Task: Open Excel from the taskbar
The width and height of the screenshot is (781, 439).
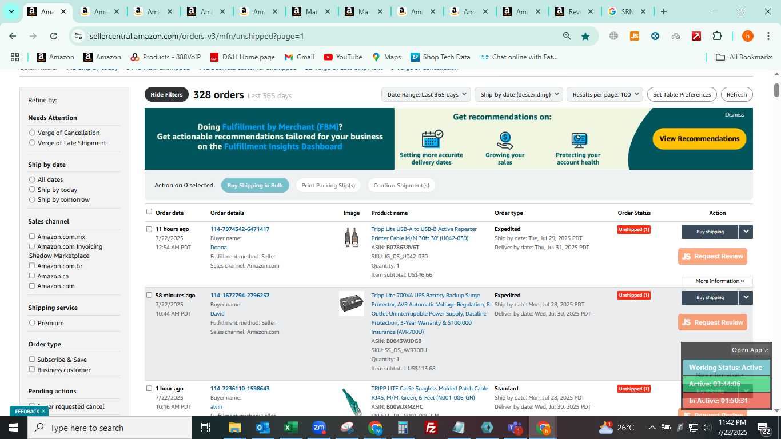Action: (291, 428)
